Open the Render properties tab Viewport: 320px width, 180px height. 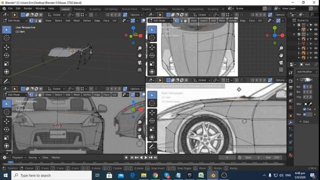[290, 81]
